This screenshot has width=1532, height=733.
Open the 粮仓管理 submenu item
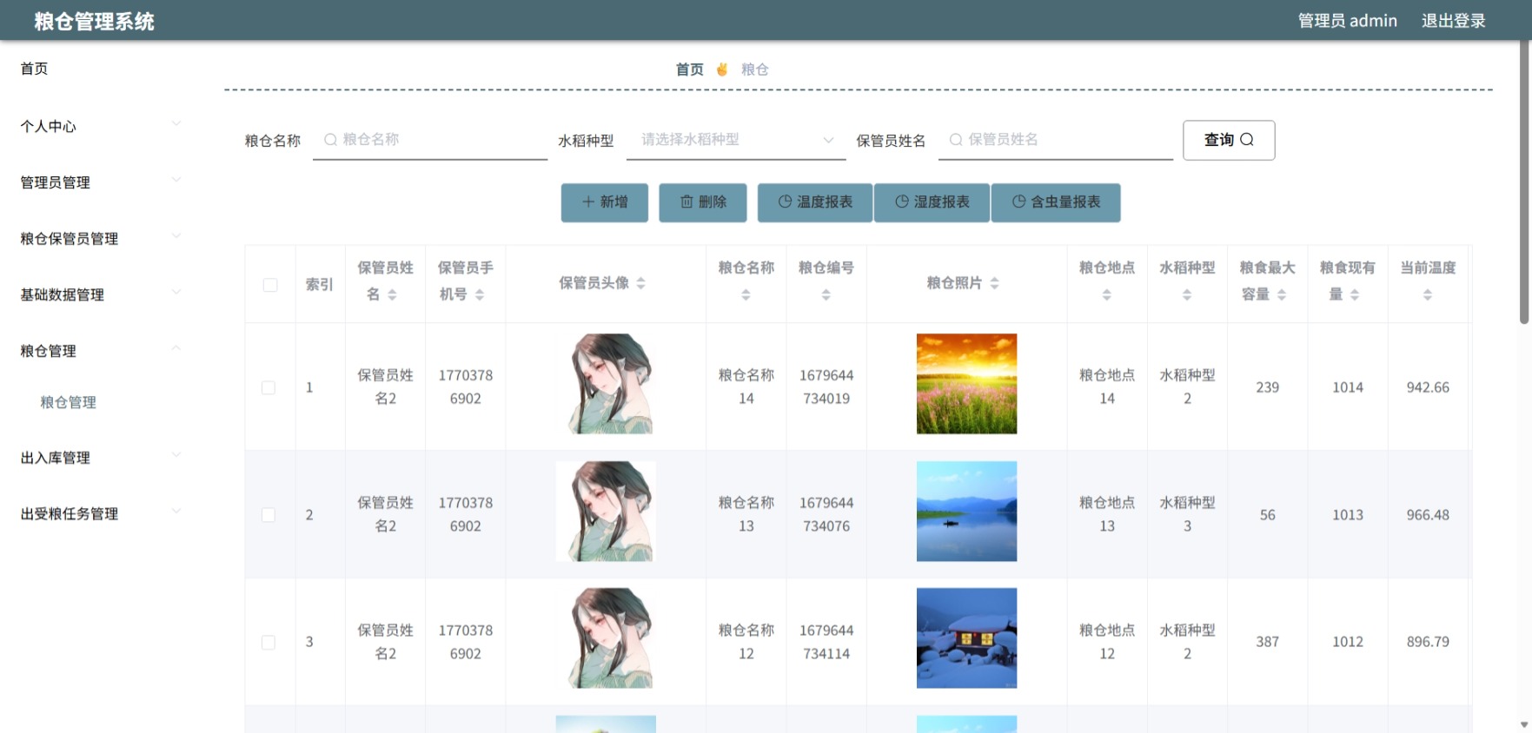tap(69, 402)
